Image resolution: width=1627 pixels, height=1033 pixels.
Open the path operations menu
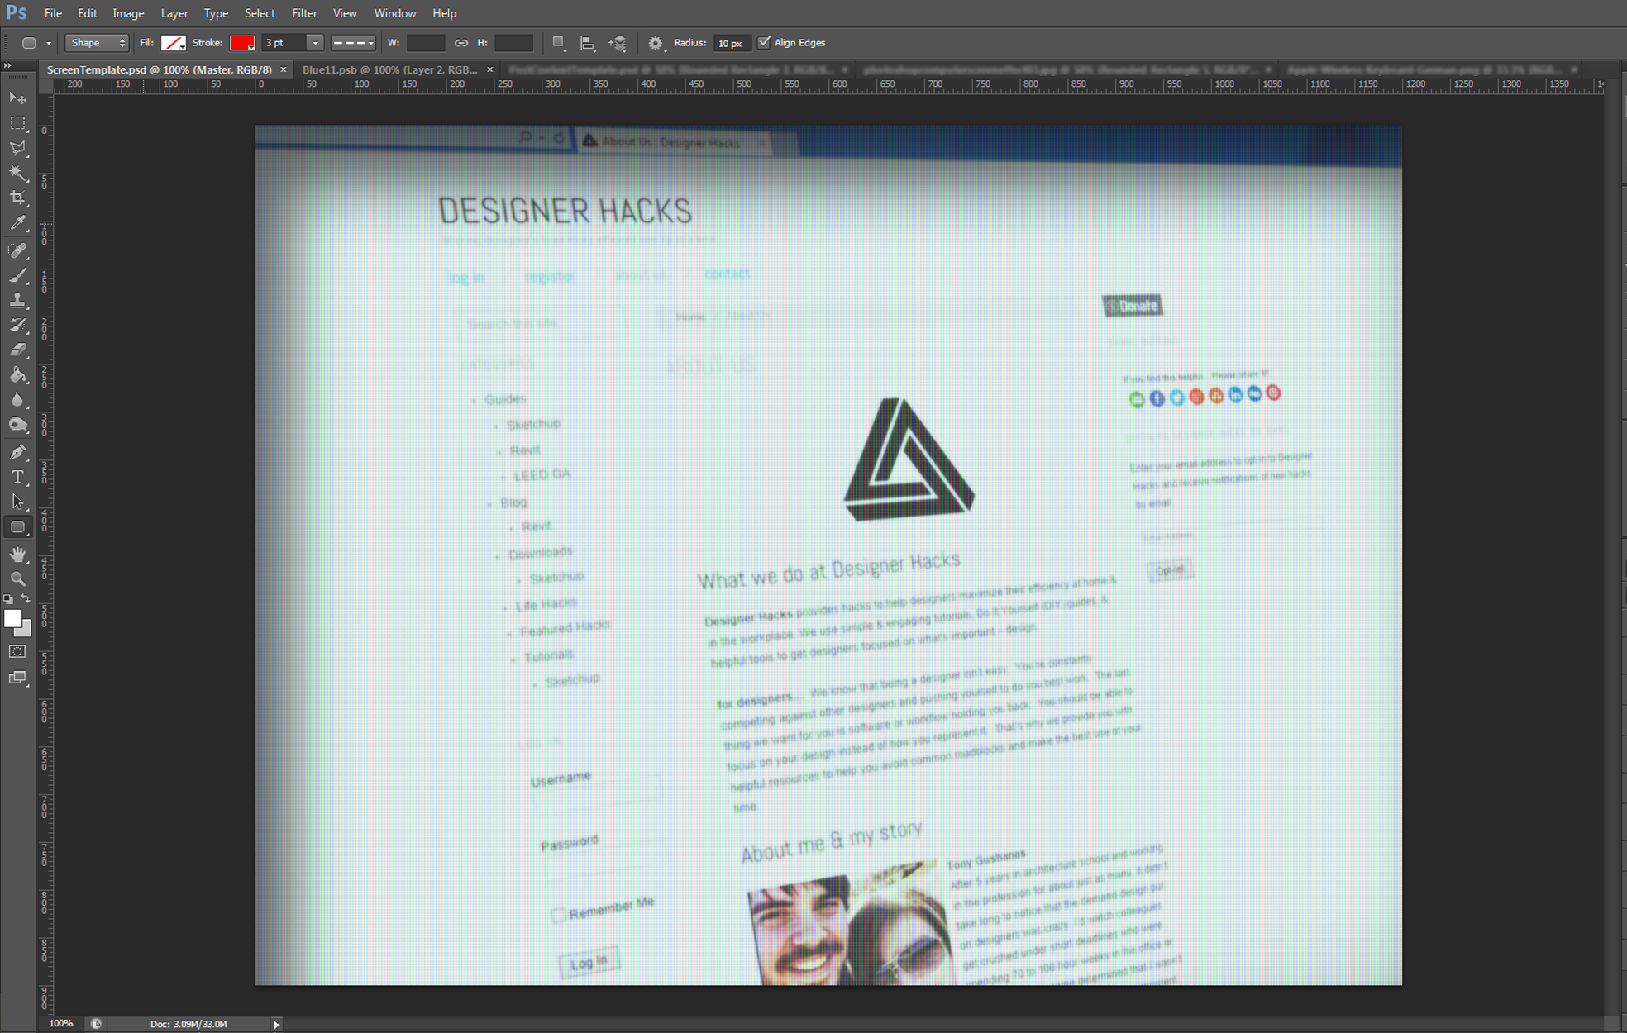[559, 43]
